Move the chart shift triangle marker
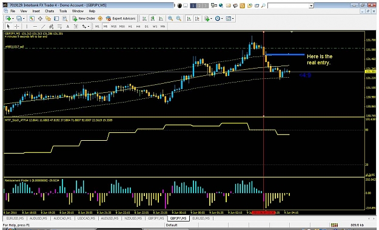 [292, 32]
